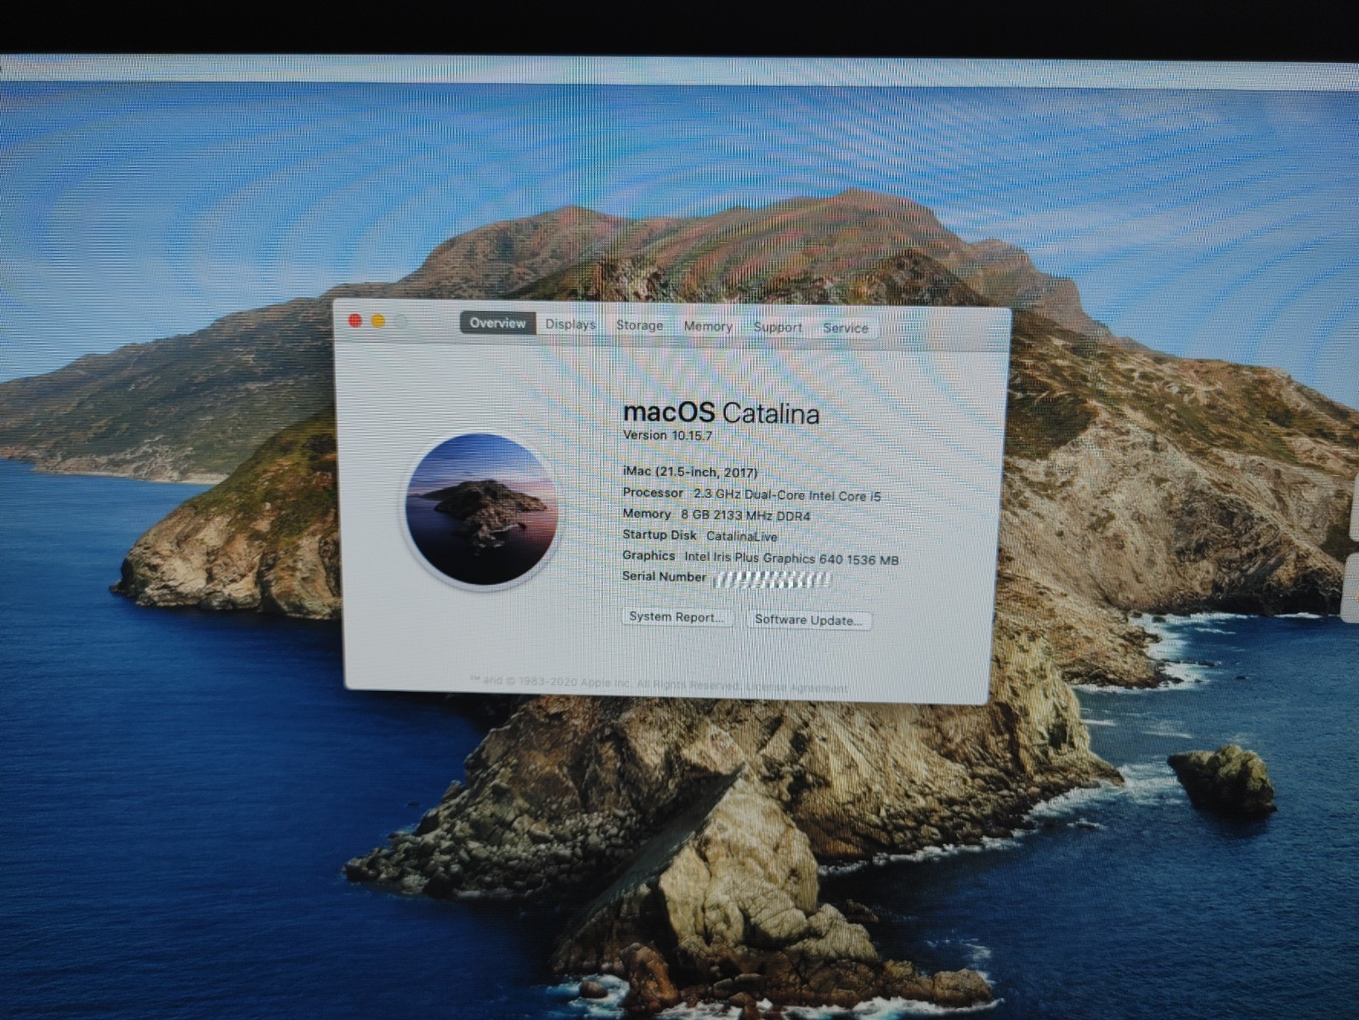This screenshot has width=1359, height=1020.
Task: Close the About This Mac window
Action: (355, 320)
